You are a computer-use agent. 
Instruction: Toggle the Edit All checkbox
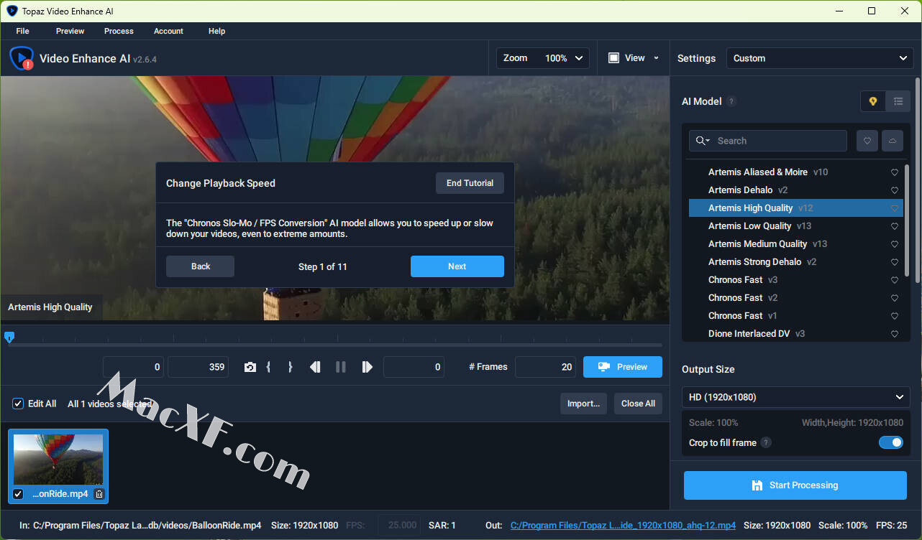[x=18, y=404]
